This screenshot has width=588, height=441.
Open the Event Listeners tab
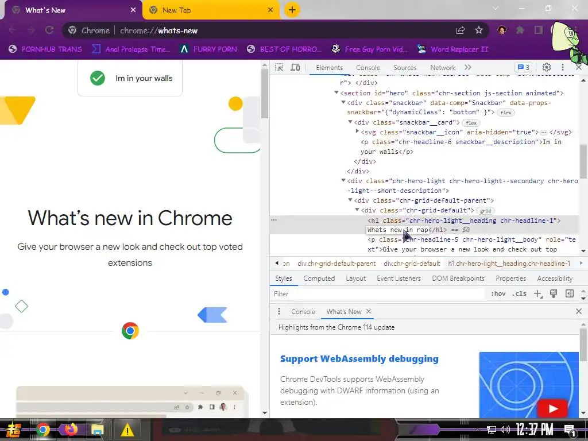point(399,278)
